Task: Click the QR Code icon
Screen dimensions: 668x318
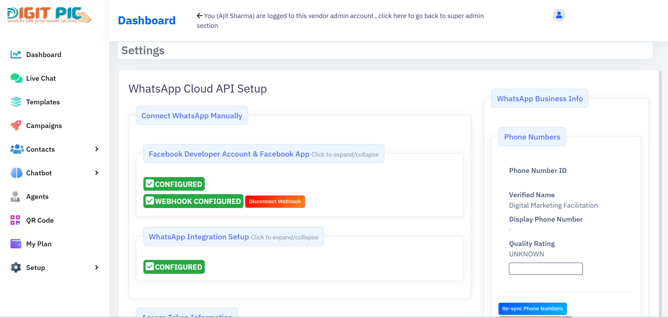Action: click(15, 220)
